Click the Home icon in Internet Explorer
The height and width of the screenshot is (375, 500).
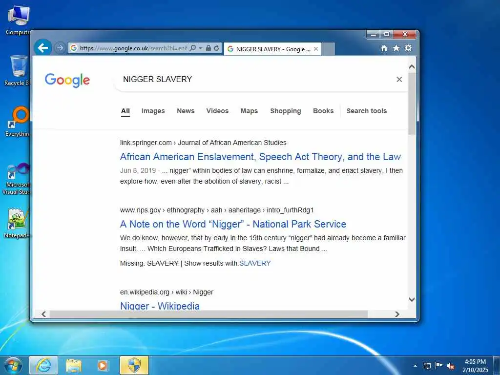[x=384, y=48]
